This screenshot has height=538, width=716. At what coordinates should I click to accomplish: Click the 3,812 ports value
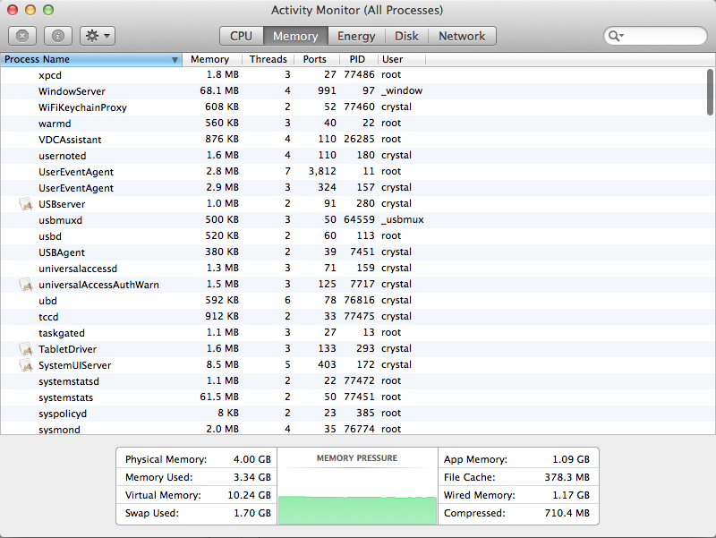322,171
